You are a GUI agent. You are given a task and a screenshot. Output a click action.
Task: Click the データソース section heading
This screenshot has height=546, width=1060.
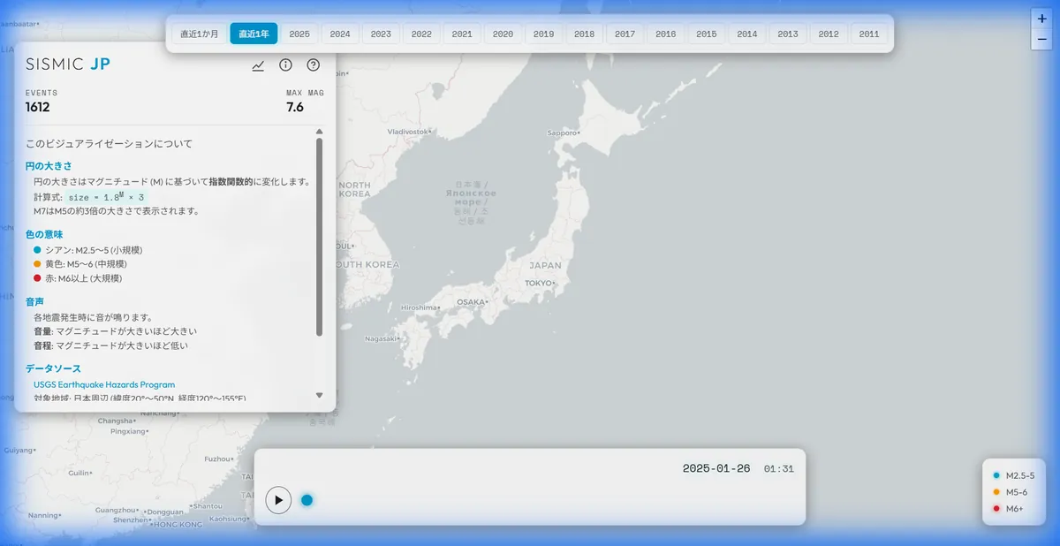tap(53, 368)
